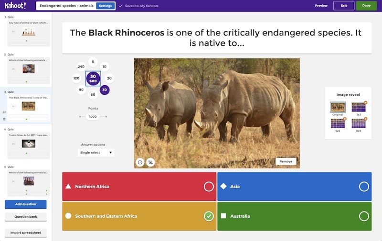Choose 8x8 image reveal option
382x241 pixels.
(x=359, y=123)
